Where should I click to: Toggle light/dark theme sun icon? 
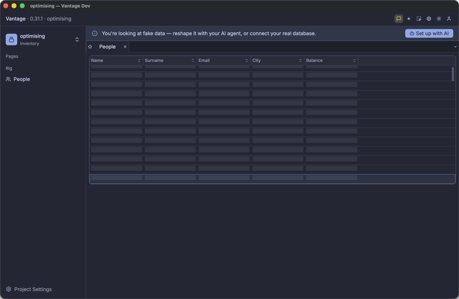tap(439, 19)
